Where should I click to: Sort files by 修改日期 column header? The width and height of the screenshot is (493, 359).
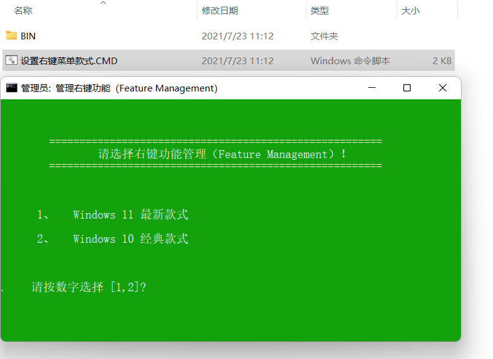pos(219,11)
